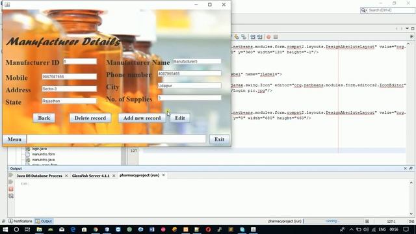The width and height of the screenshot is (416, 234).
Task: Click the red Stop icon in Output
Action: tap(11, 189)
